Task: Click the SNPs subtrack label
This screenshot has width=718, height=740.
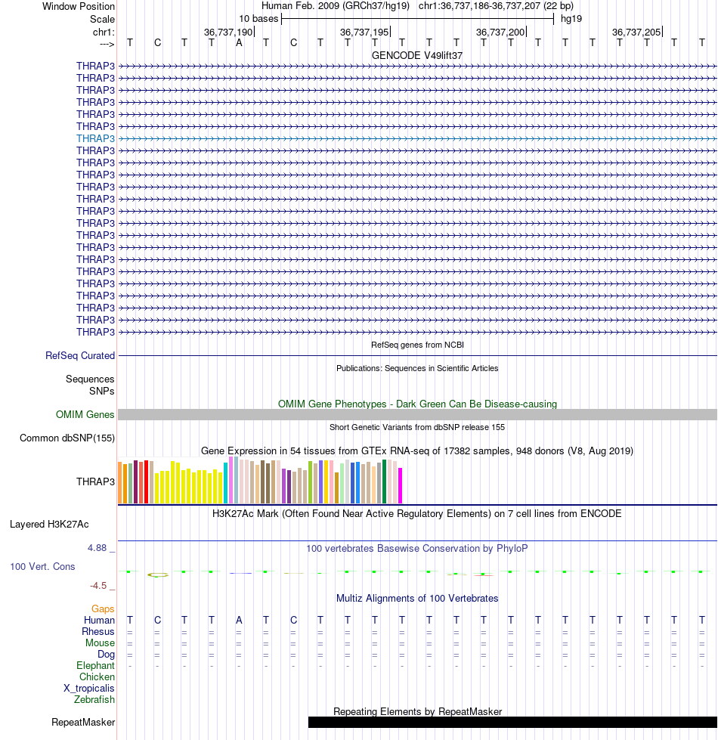Action: click(102, 392)
